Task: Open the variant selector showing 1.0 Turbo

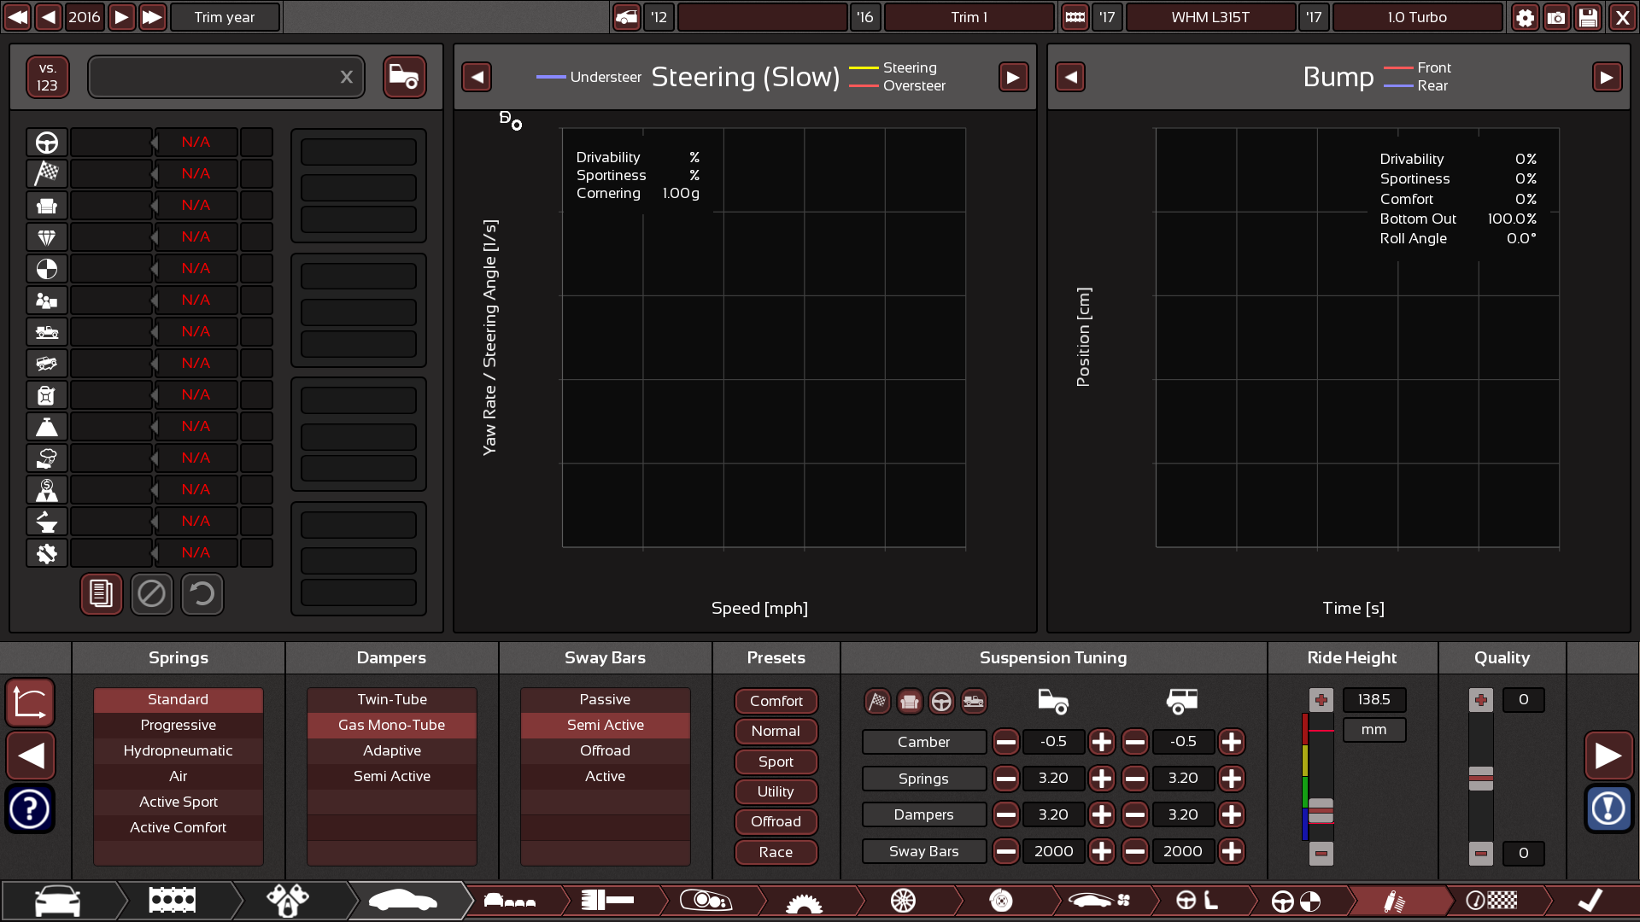Action: tap(1417, 17)
